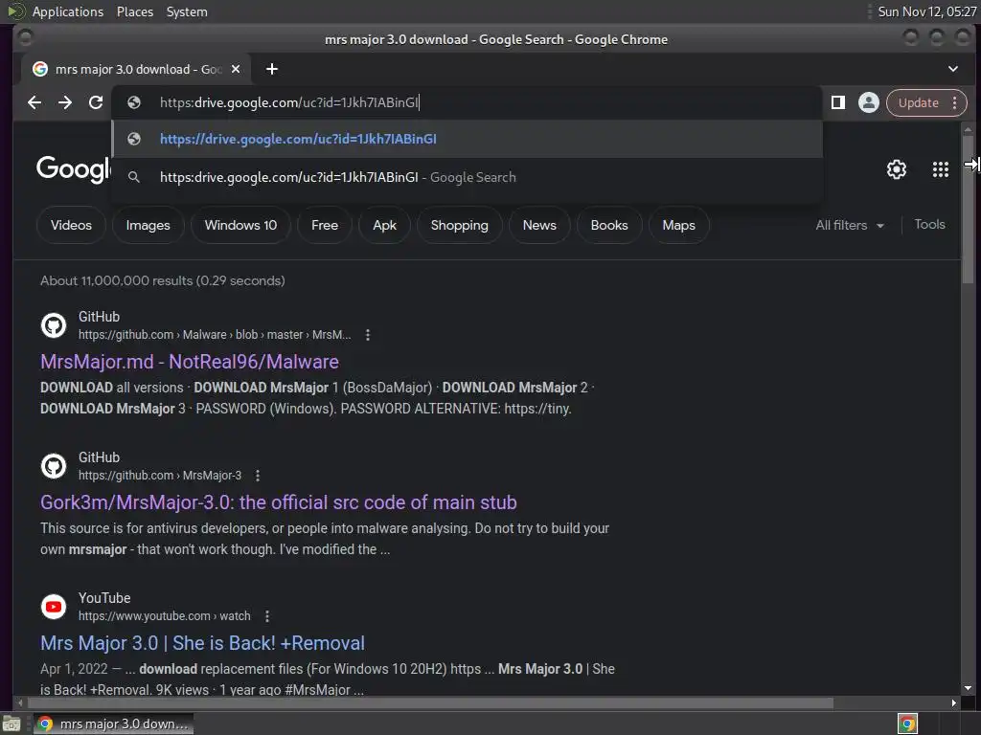
Task: Open options menu for YouTube result
Action: tap(267, 616)
